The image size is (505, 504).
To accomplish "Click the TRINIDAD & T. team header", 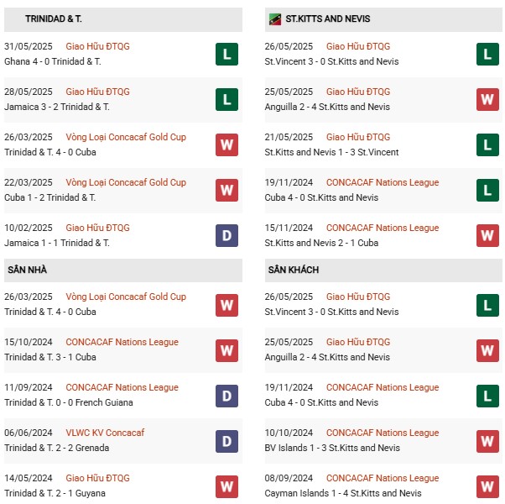I will coord(54,18).
